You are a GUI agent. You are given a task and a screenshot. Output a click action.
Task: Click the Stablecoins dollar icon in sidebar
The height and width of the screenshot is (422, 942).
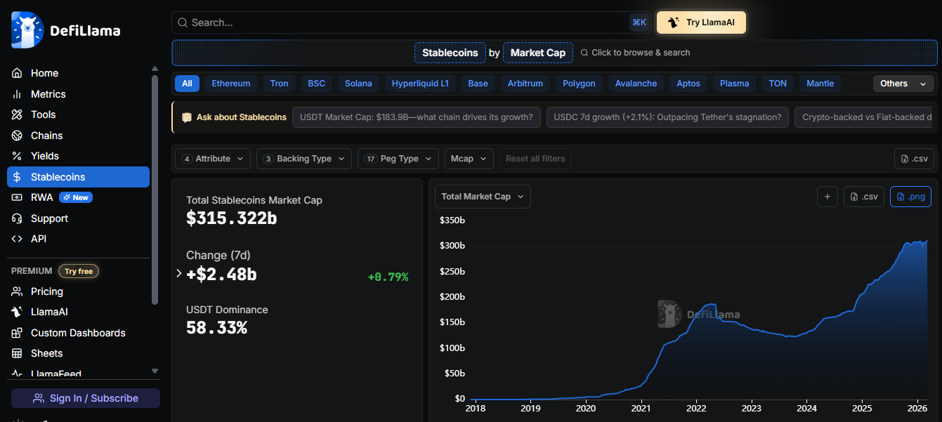point(17,177)
